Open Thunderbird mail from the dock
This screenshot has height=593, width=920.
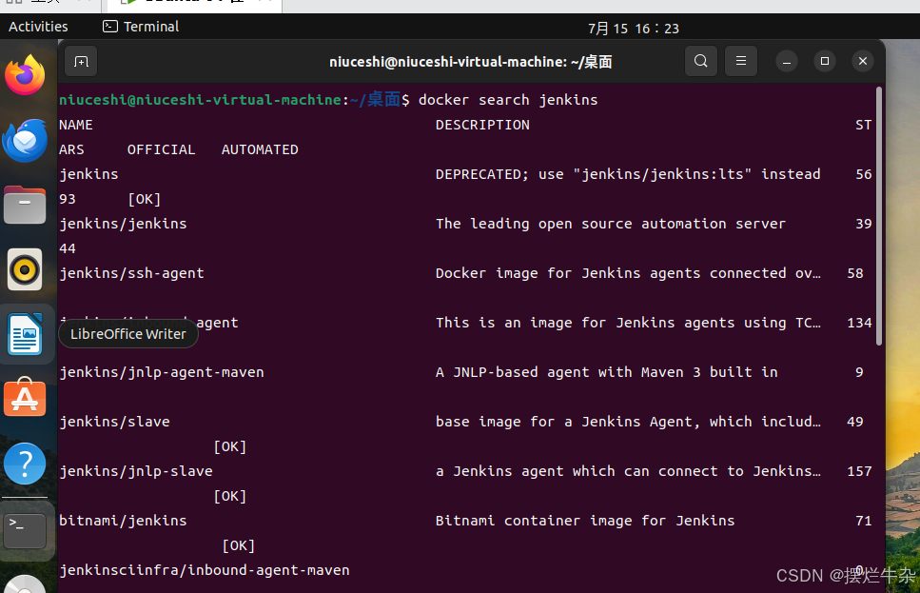coord(26,140)
